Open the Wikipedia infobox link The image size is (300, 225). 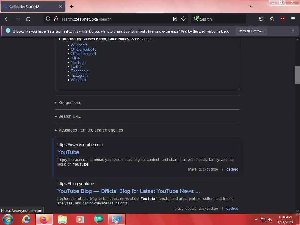click(79, 45)
